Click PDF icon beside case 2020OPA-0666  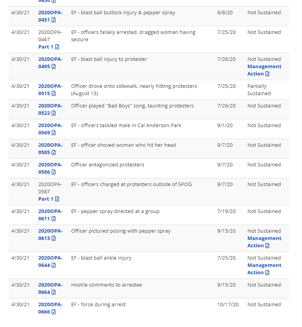(x=54, y=312)
